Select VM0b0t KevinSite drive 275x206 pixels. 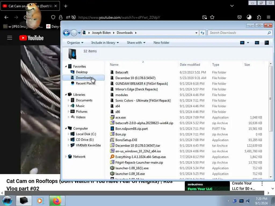click(x=88, y=145)
